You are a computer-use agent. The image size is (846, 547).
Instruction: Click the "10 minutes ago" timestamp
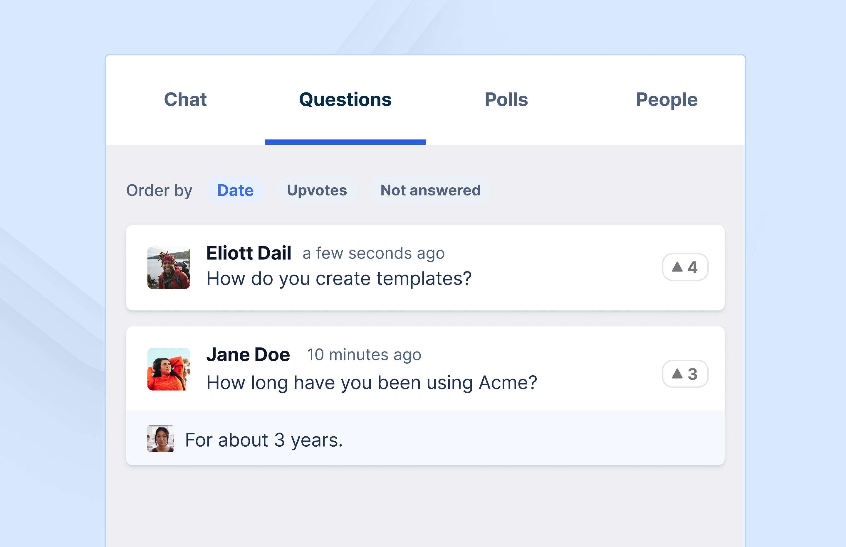[x=364, y=355]
